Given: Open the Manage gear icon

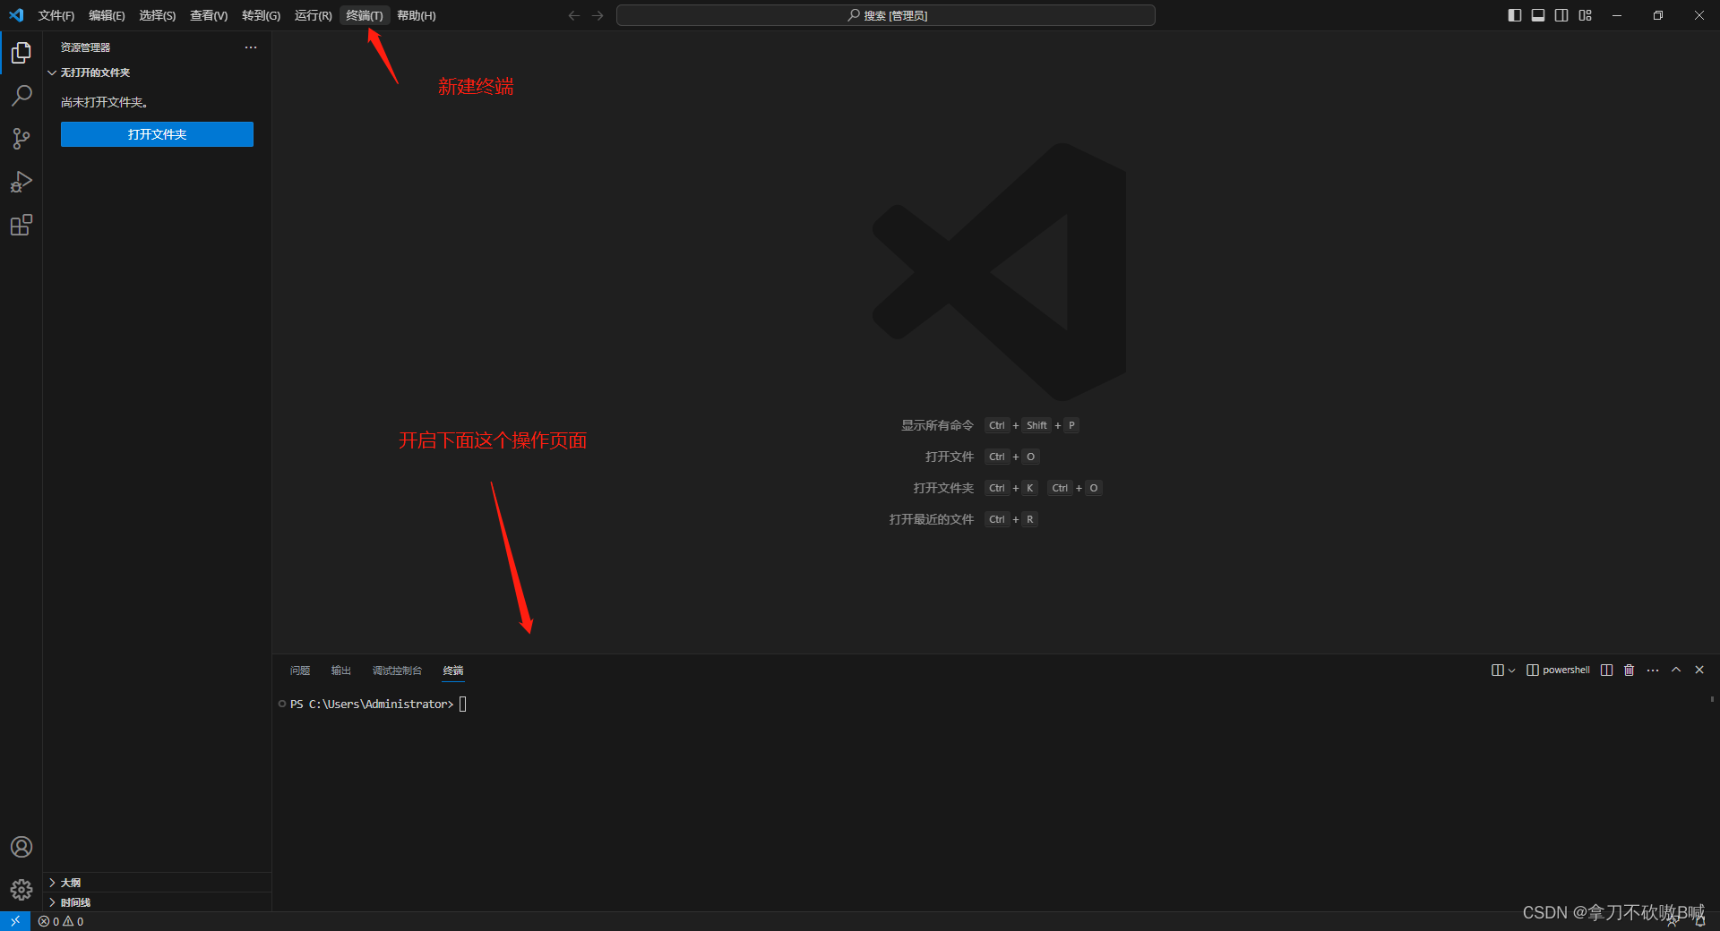Looking at the screenshot, I should tap(21, 890).
